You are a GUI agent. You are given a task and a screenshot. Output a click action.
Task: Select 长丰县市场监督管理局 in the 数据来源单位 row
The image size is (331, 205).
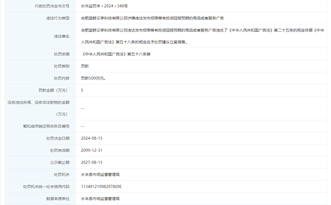click(x=100, y=199)
